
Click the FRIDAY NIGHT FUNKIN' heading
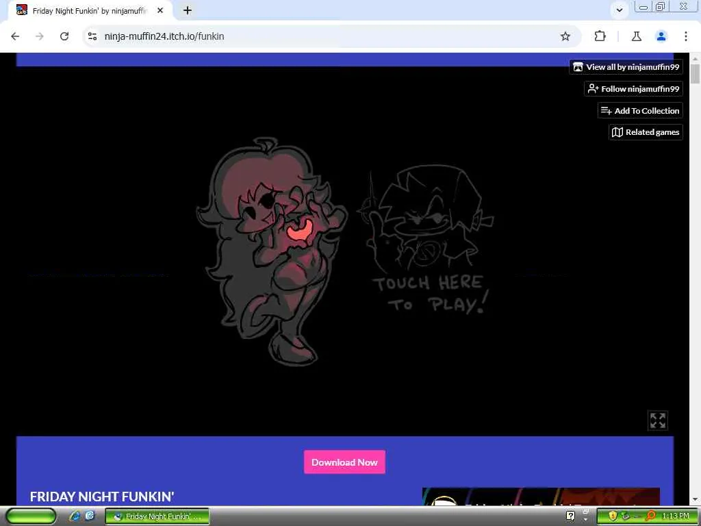(x=102, y=497)
